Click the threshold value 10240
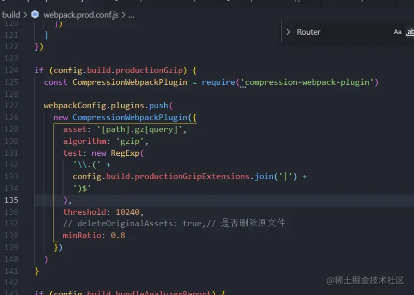Screen dimensions: 414x295 pyautogui.click(x=127, y=212)
